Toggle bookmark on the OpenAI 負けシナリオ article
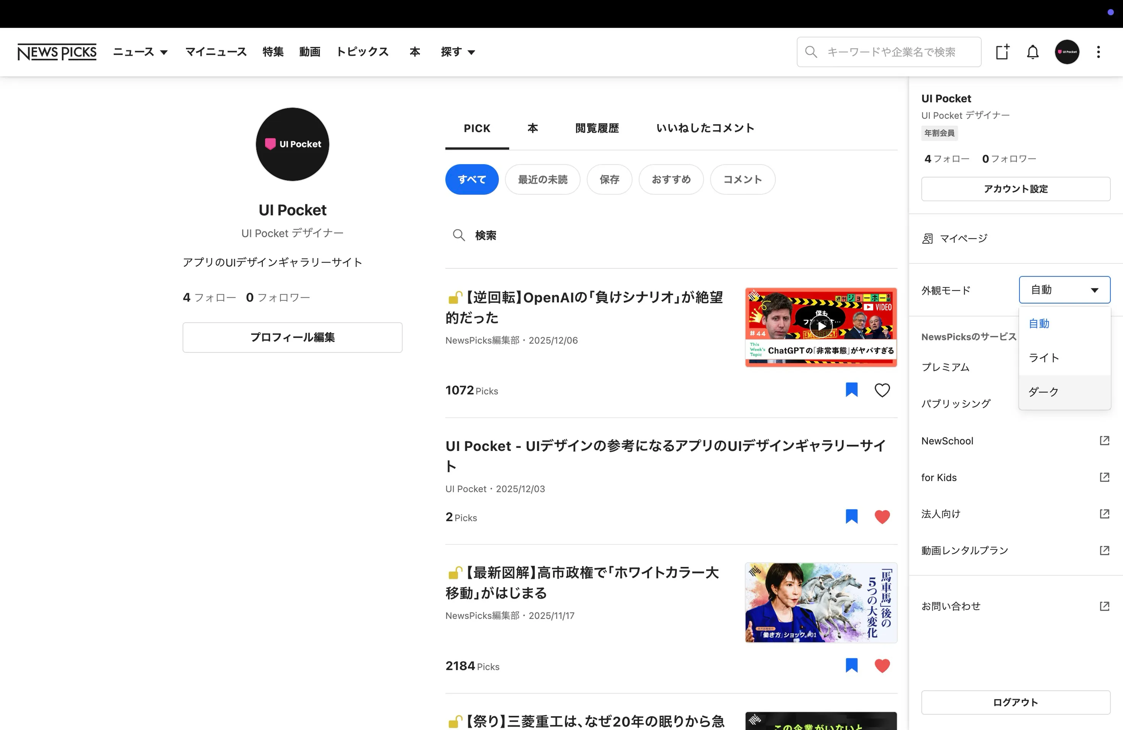 [851, 389]
